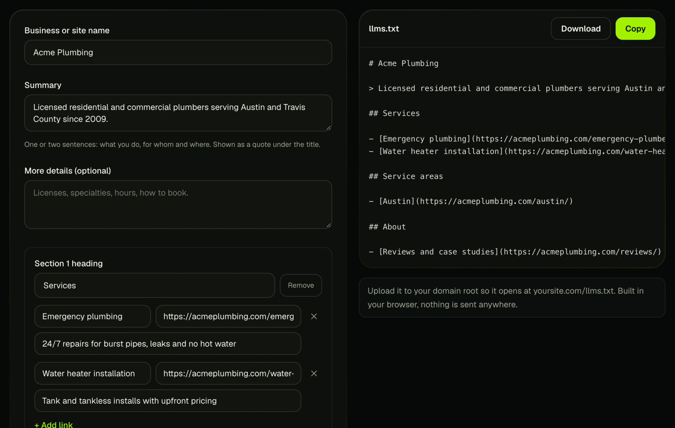Click the Water heater installation output line
The width and height of the screenshot is (675, 428).
click(x=517, y=151)
